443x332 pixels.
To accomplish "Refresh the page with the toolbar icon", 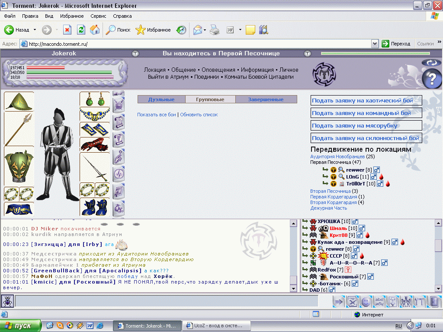I will click(81, 30).
